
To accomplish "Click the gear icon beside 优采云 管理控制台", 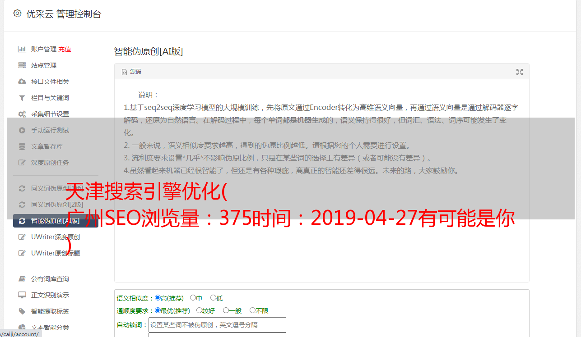I will [x=17, y=14].
